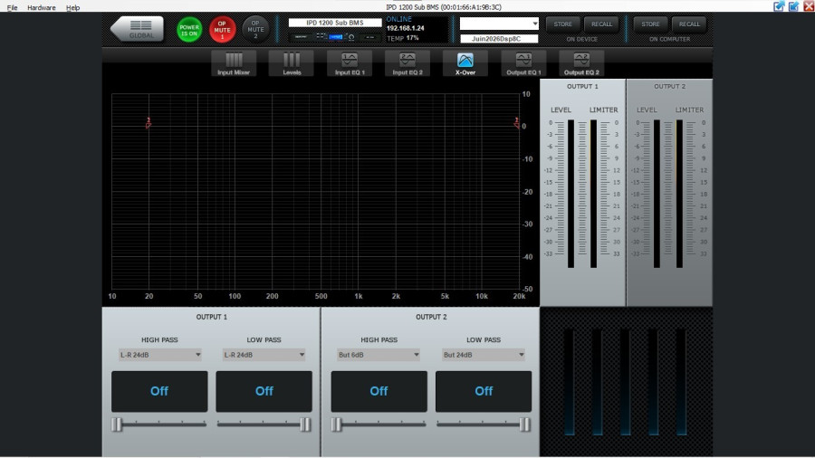Open Output 2 Low Pass filter type dropdown
This screenshot has height=458, width=815.
(484, 355)
